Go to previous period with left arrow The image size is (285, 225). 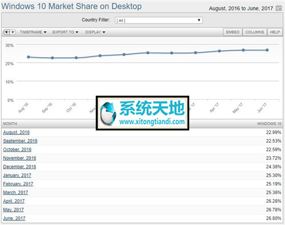coord(6,32)
